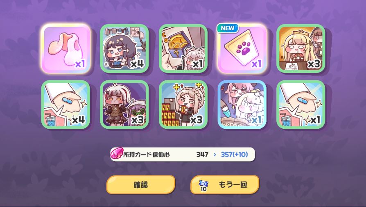Viewport: 366px width, 207px height.
Task: Click the 357(+10) faith value
Action: tap(234, 155)
